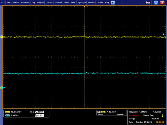
Task: Click the rising edge trigger slope icon
Action: [x=107, y=112]
